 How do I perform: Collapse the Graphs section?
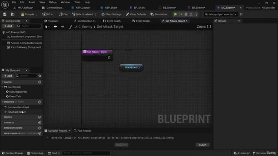point(3,82)
